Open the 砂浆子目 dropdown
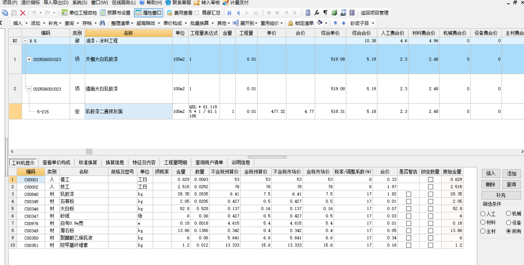The image size is (524, 265). tap(362, 23)
